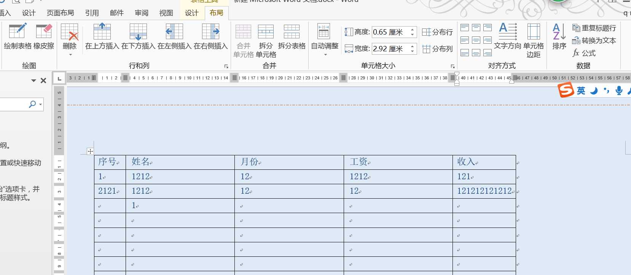Align cell text bottom center
The width and height of the screenshot is (631, 275).
pos(476,53)
